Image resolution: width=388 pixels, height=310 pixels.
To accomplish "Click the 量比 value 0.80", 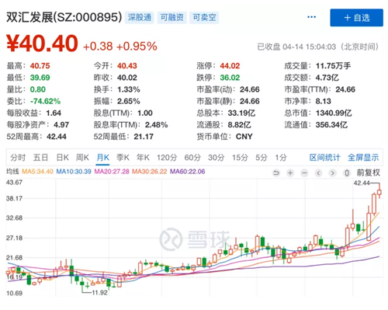I will point(38,89).
